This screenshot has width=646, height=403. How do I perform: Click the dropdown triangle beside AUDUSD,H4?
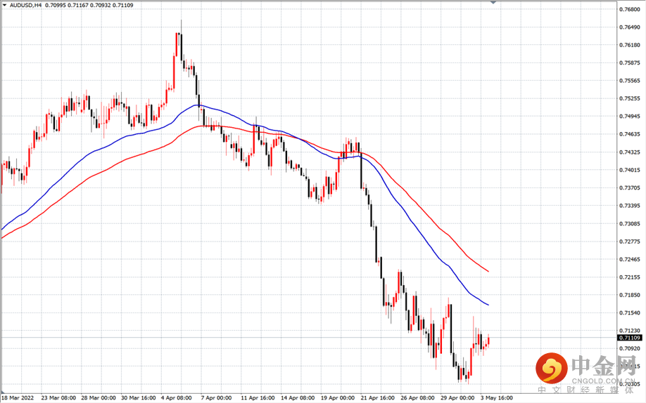pyautogui.click(x=4, y=6)
